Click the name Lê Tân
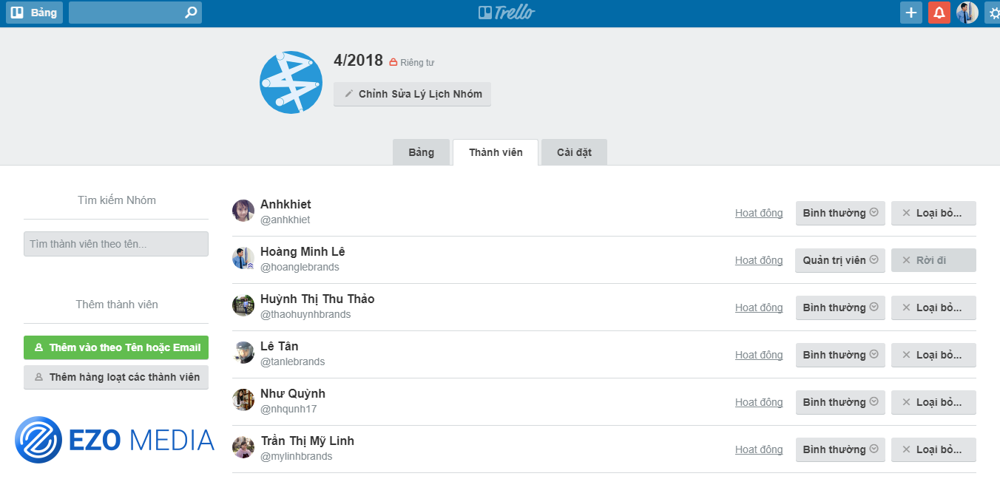The height and width of the screenshot is (479, 1000). tap(280, 346)
